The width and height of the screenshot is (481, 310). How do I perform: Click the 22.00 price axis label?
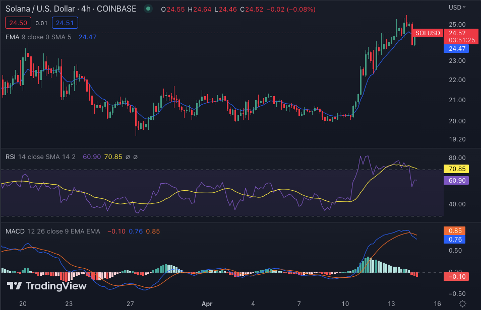tap(457, 80)
